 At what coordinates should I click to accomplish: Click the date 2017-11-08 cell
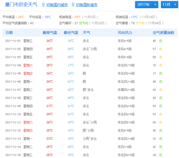click(x=13, y=98)
